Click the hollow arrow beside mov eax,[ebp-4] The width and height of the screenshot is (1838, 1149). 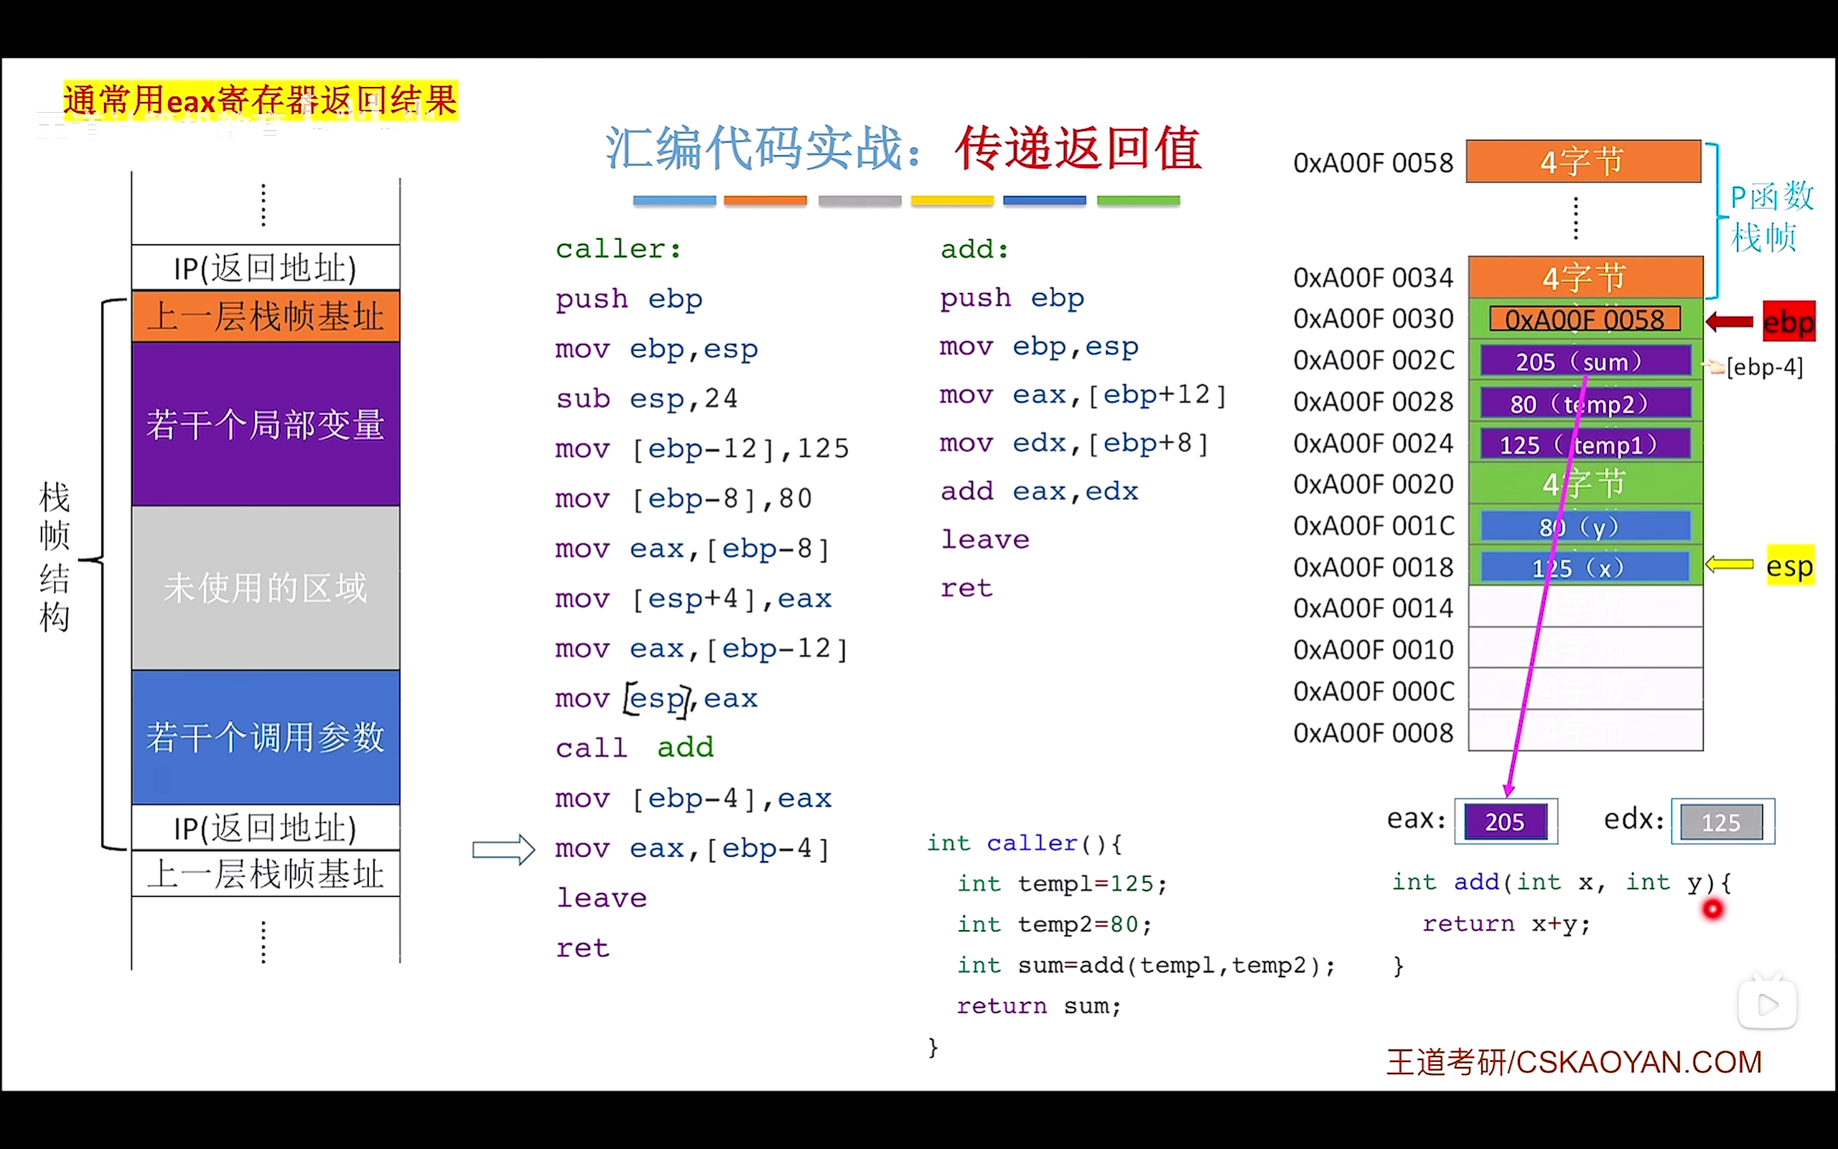pos(503,849)
